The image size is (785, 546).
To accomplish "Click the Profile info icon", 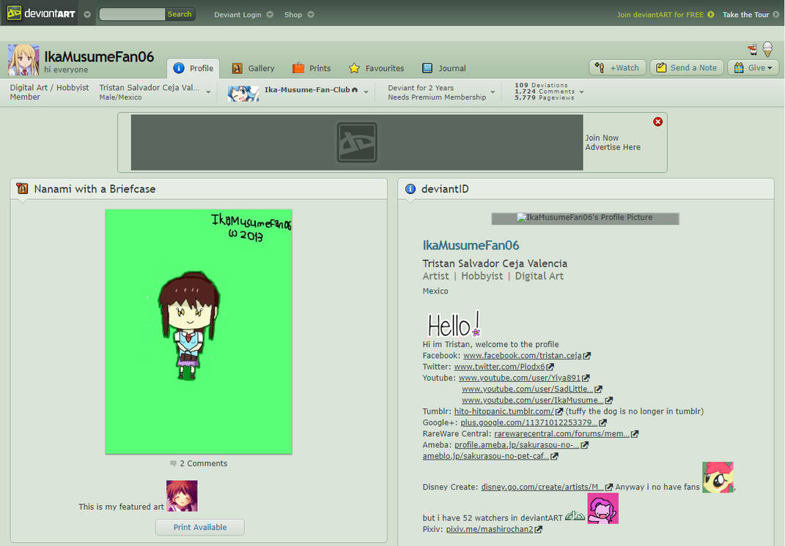I will 179,68.
